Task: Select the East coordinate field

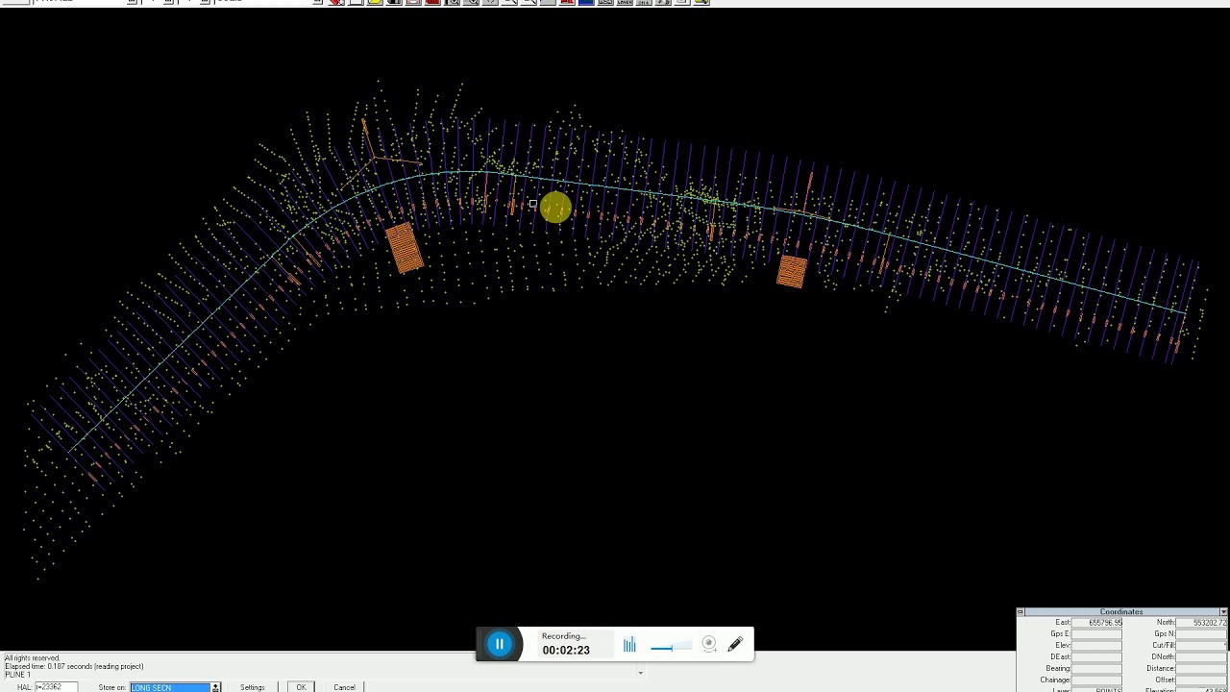Action: 1096,623
